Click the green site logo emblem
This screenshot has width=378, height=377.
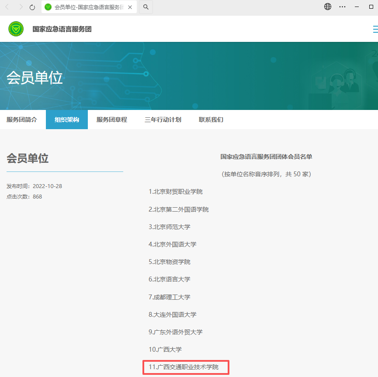(16, 29)
